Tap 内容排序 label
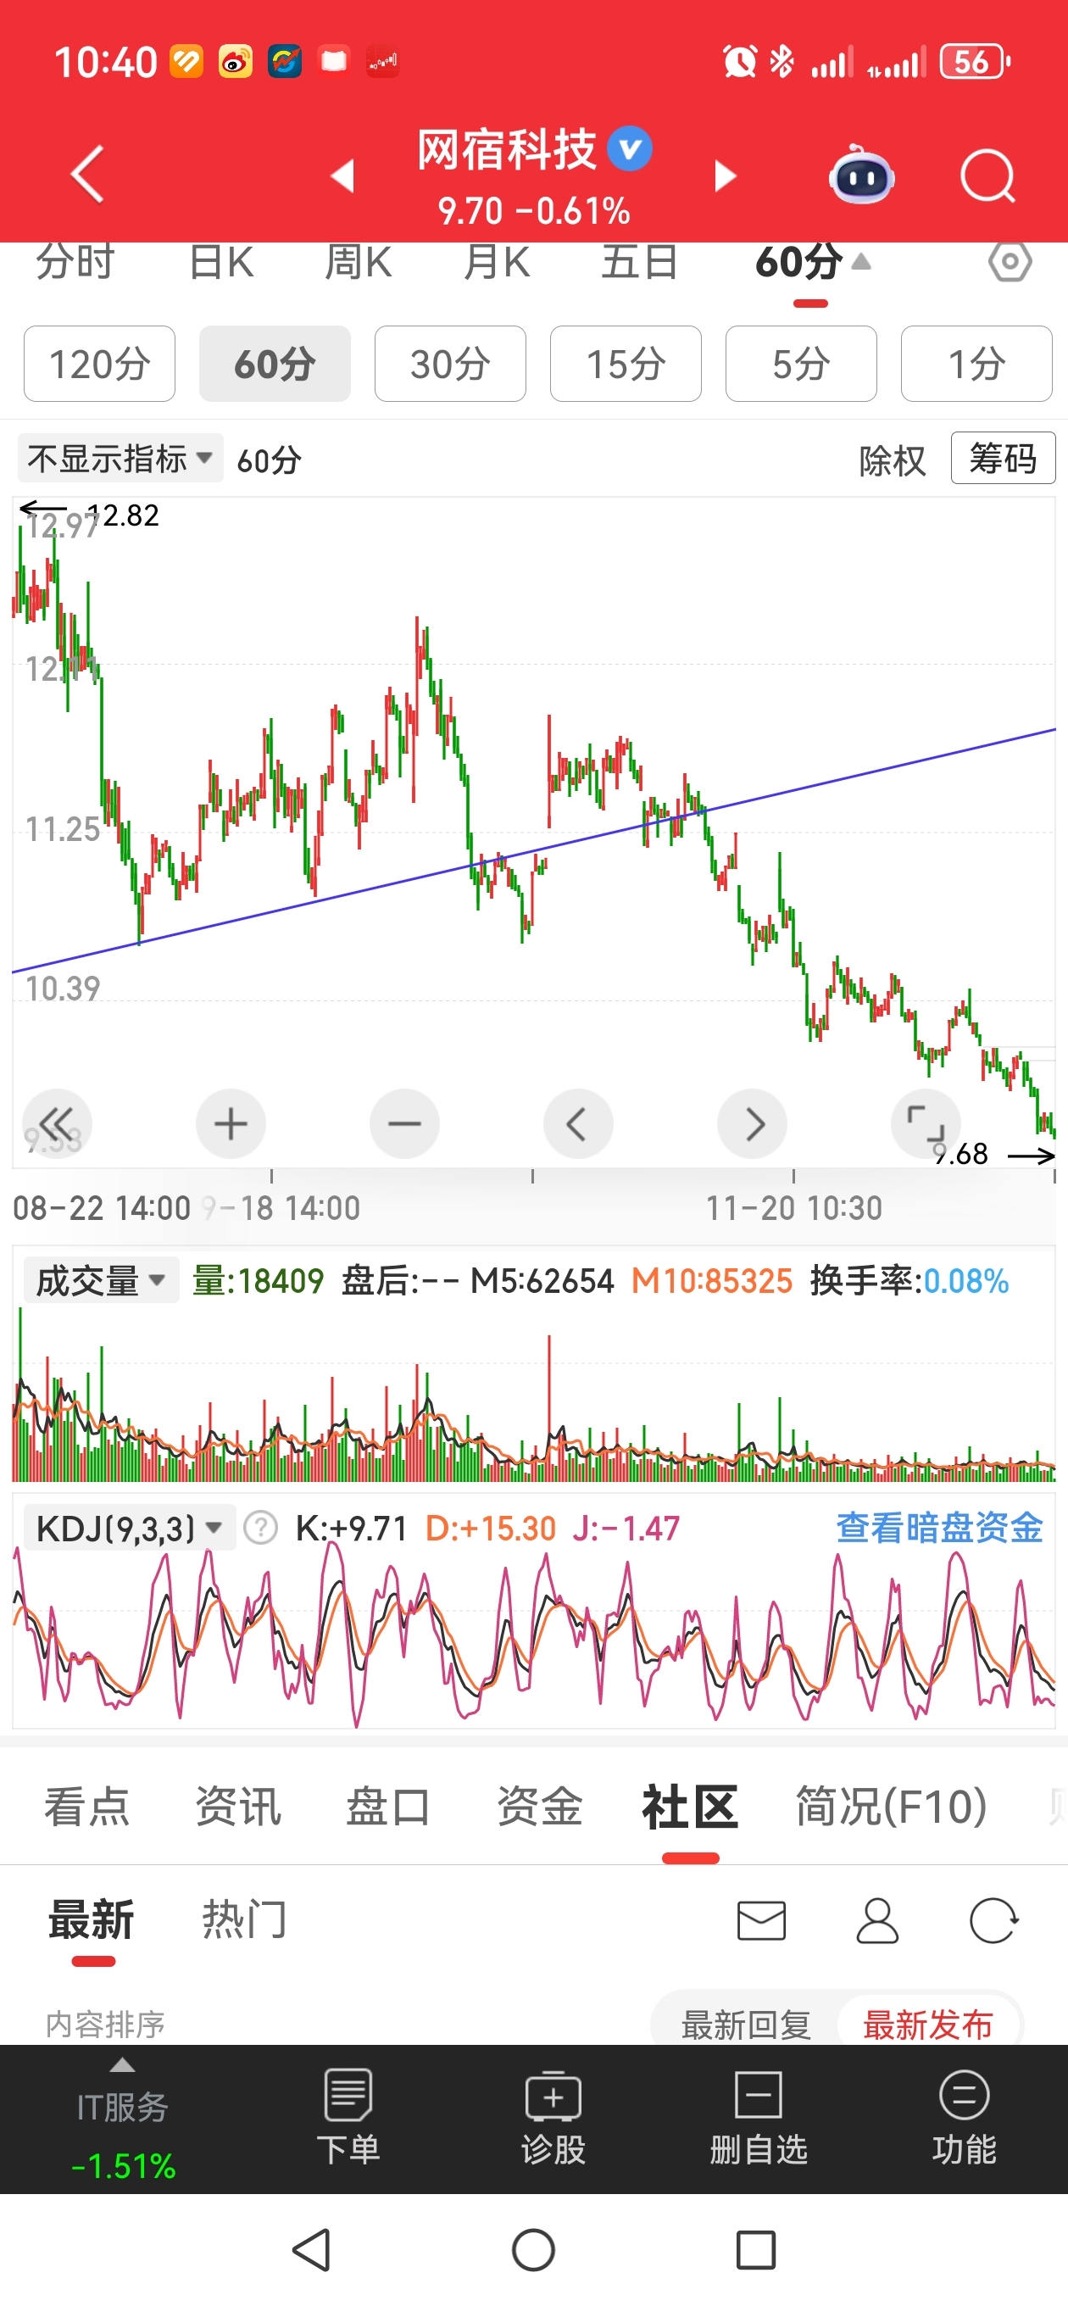 tap(106, 2024)
